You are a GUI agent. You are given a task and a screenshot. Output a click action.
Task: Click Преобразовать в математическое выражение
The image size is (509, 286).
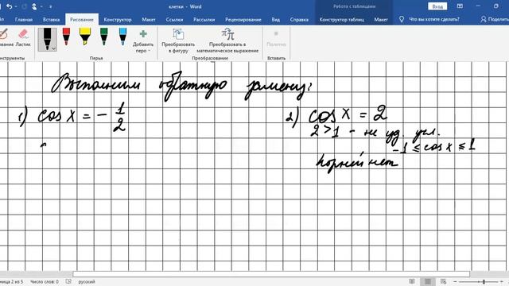pyautogui.click(x=227, y=41)
